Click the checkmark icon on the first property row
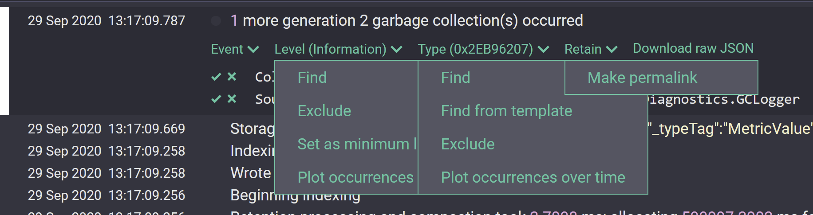Image resolution: width=813 pixels, height=215 pixels. 216,77
